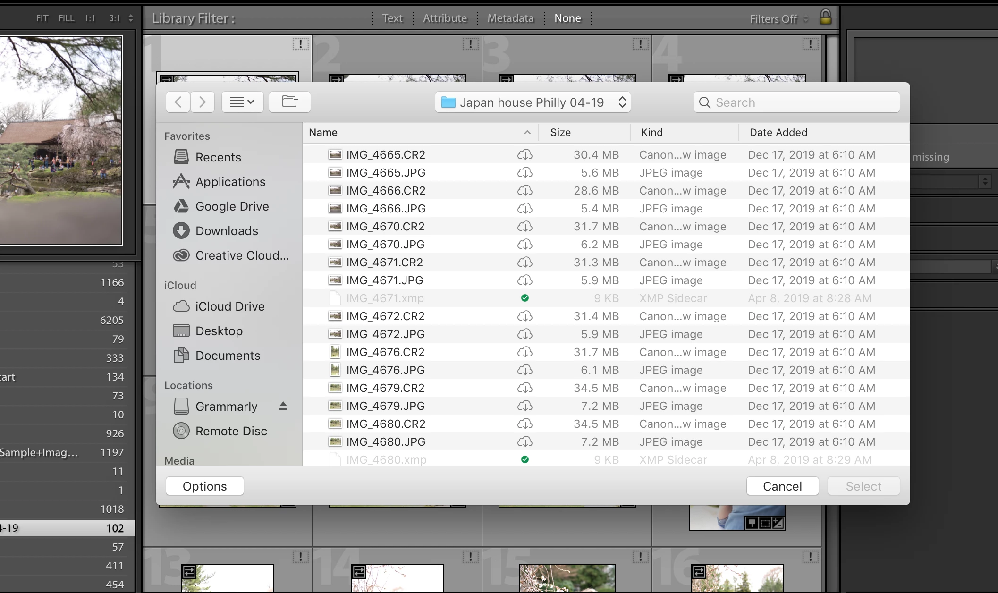Screen dimensions: 998x593
Task: Open the list view options dropdown
Action: pos(242,102)
